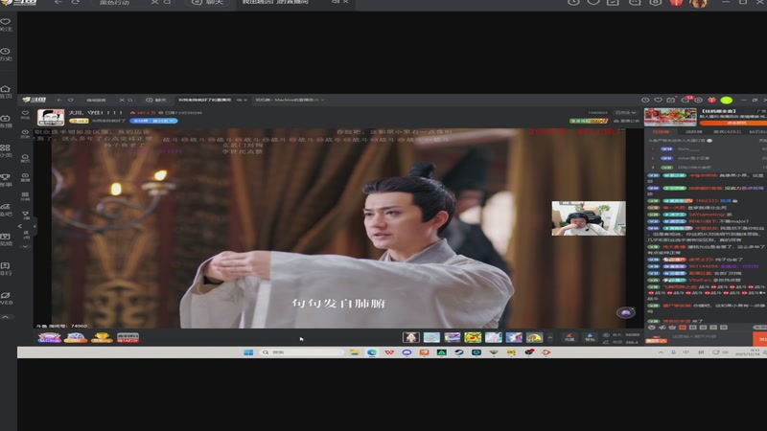Click the blue pill button under the room title

pos(153,121)
